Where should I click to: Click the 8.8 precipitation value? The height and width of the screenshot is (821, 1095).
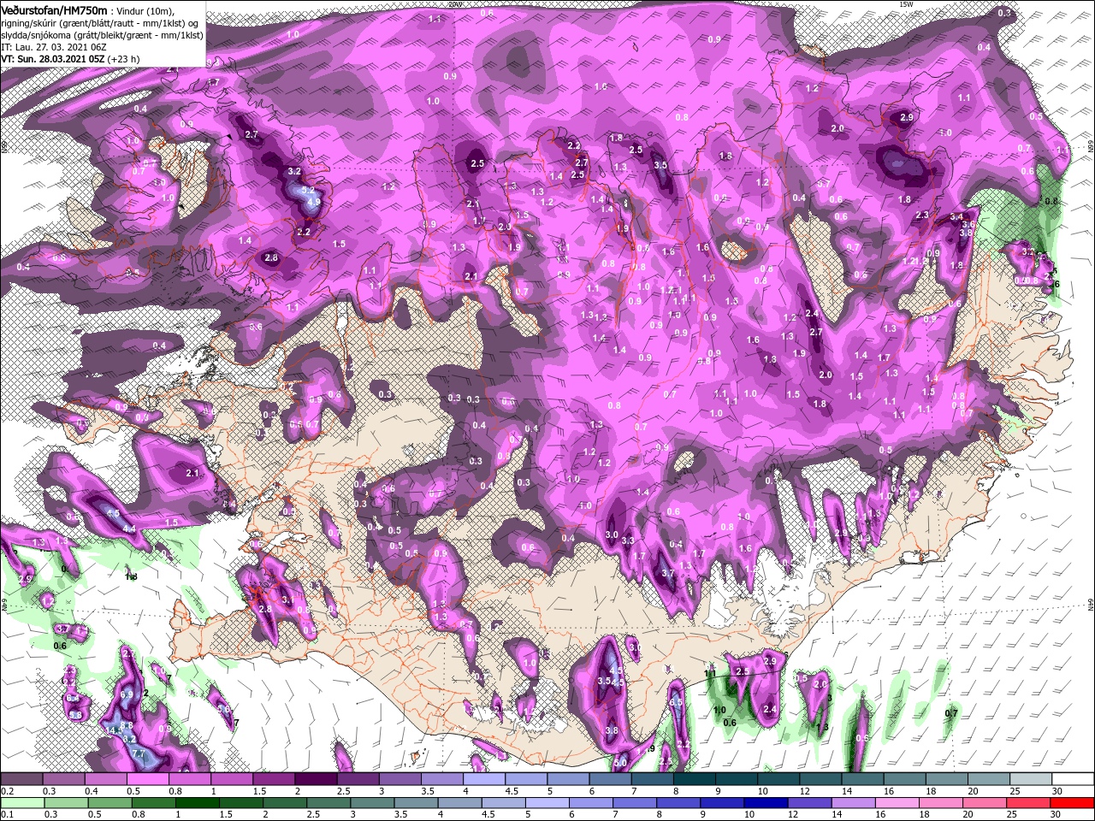tap(127, 727)
